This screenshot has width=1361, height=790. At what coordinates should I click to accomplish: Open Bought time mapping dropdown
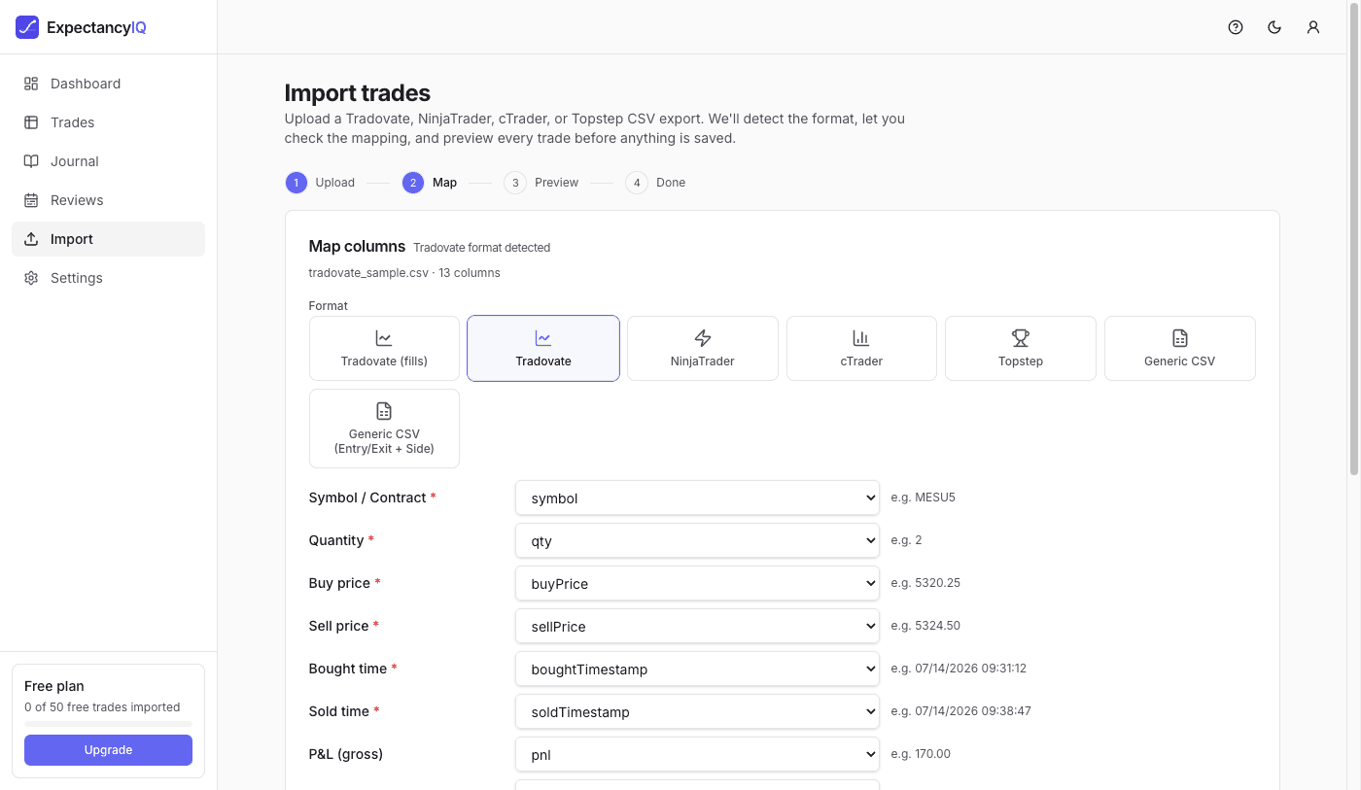coord(697,669)
